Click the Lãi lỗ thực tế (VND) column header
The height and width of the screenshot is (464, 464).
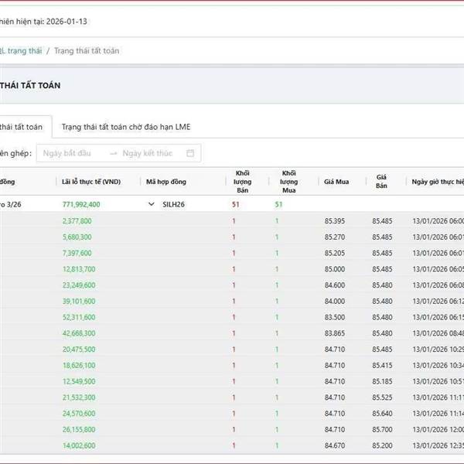tap(91, 182)
